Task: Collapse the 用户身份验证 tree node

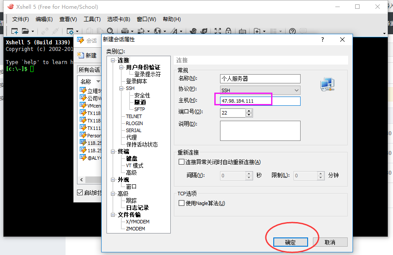Action: [121, 67]
